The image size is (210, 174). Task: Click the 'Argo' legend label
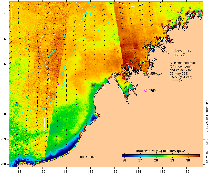click(x=152, y=90)
